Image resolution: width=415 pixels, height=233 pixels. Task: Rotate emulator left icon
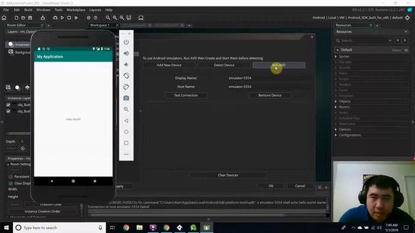126,76
